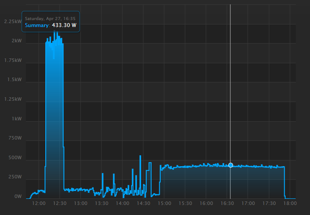310x215 pixels.
Task: Click the 15:00 time axis label
Action: [x=165, y=204]
